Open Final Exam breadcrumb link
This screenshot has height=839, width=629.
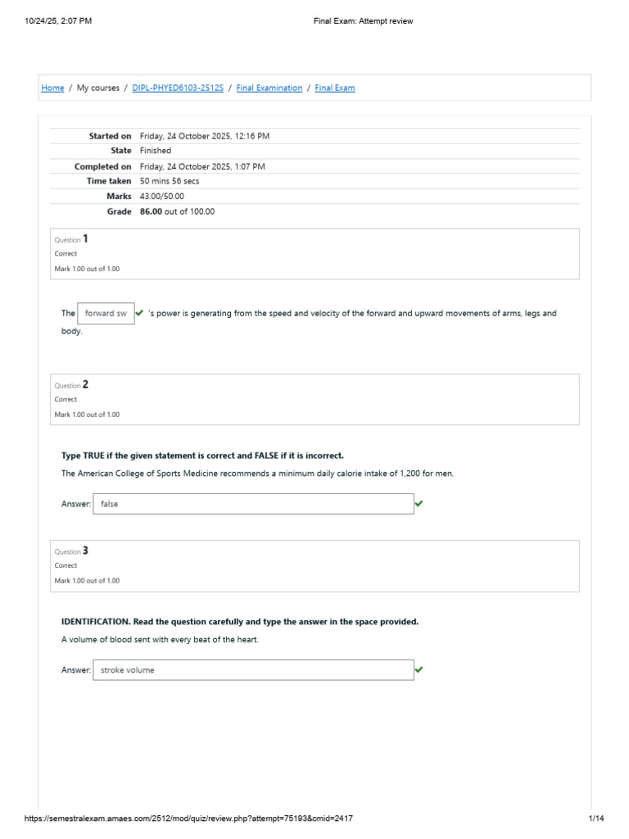click(335, 88)
